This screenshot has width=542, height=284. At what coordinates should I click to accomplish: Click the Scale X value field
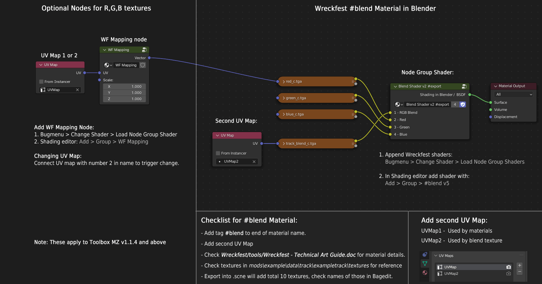coord(124,87)
